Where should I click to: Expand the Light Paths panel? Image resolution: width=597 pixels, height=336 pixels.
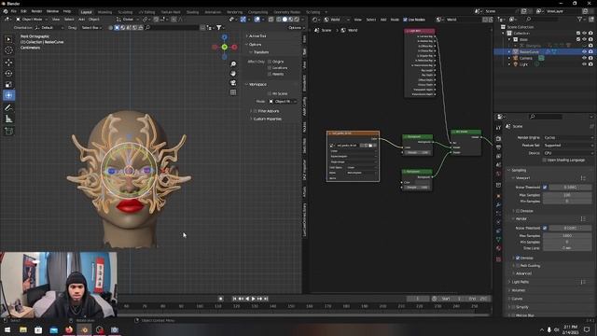click(521, 282)
